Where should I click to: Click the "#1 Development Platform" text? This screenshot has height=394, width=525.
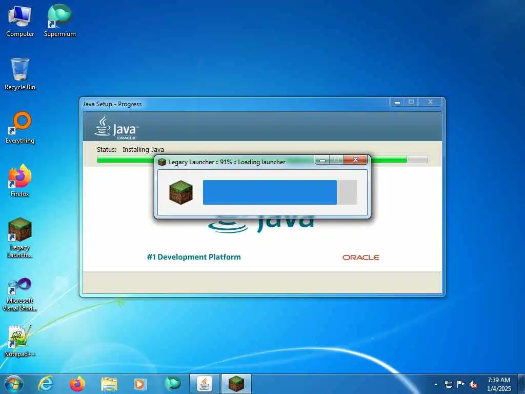click(194, 257)
